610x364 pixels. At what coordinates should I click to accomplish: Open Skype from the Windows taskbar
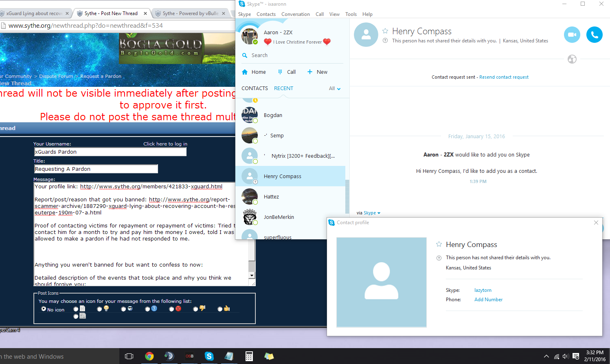209,356
